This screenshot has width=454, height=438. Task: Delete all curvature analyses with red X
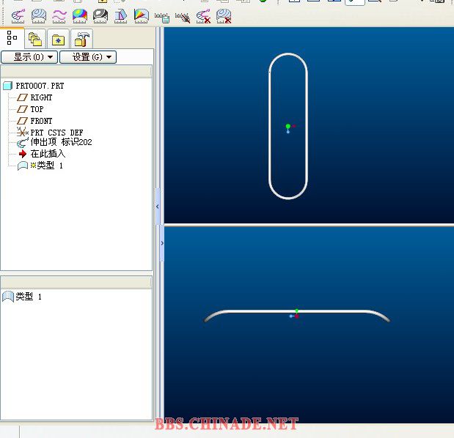(203, 16)
